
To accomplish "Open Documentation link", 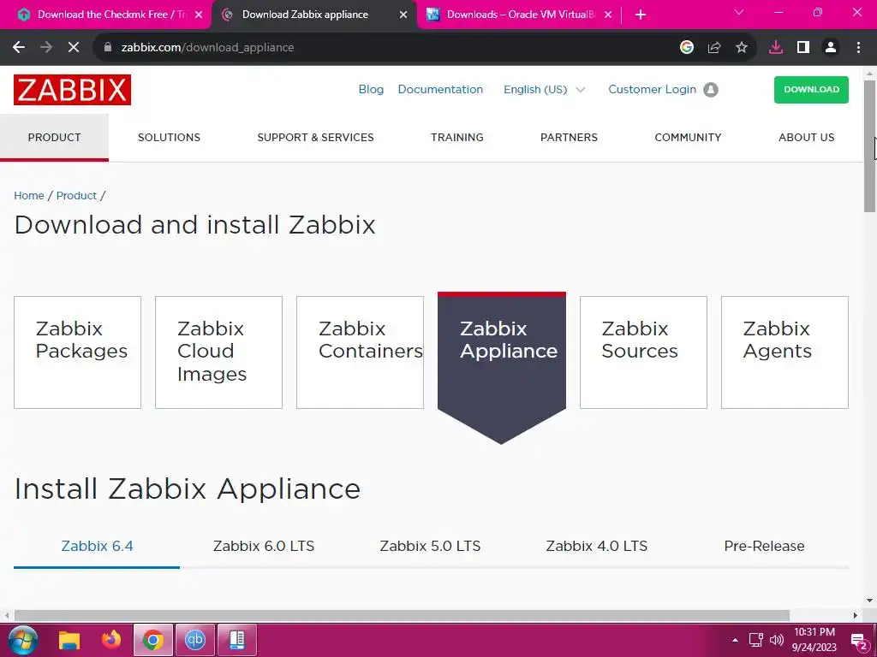I will click(x=440, y=89).
